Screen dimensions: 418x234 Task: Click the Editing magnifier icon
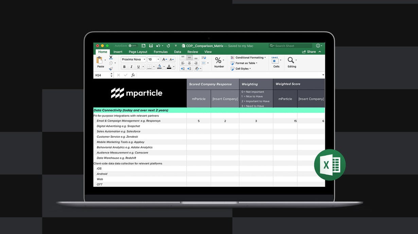click(291, 60)
